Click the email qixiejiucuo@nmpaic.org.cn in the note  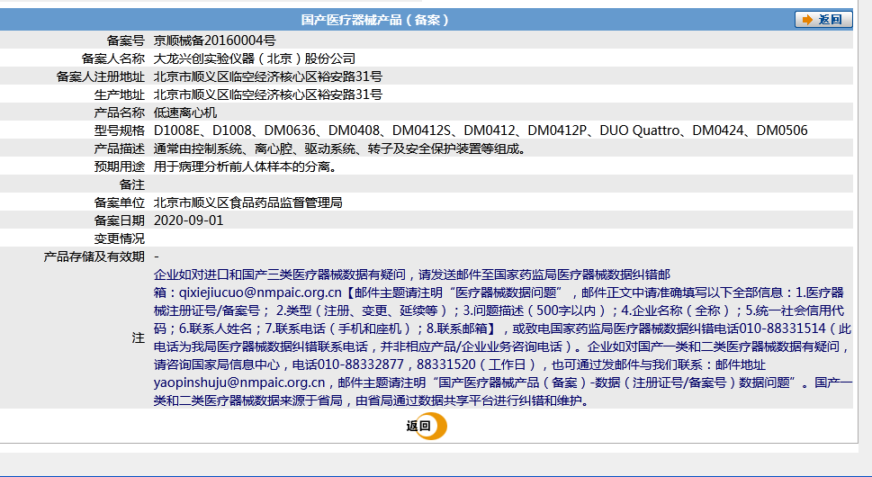click(260, 292)
